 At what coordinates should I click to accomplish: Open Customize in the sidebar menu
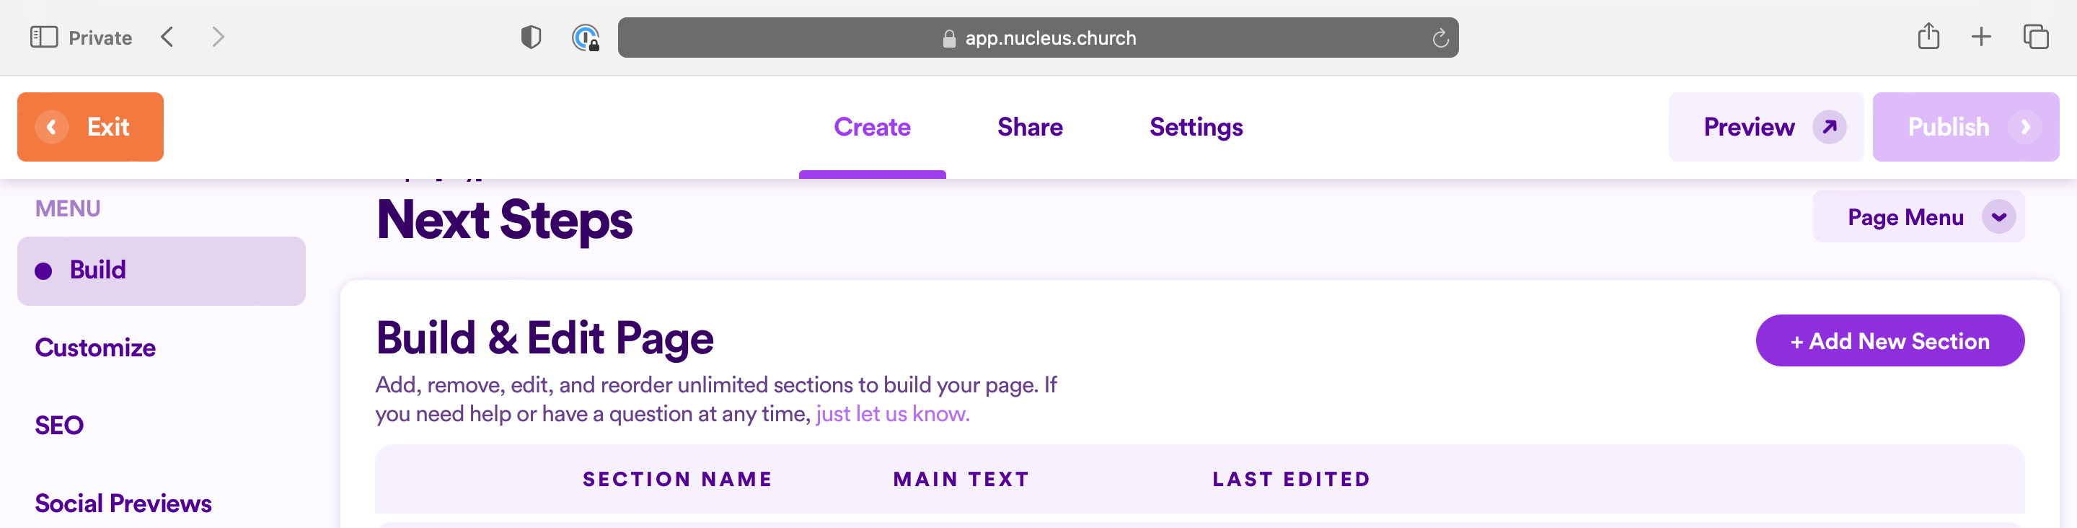95,348
